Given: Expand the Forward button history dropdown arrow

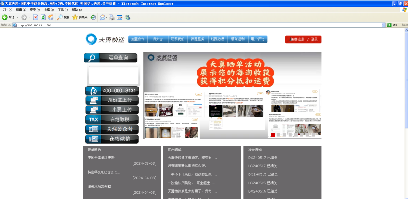Looking at the screenshot, I should point(29,17).
